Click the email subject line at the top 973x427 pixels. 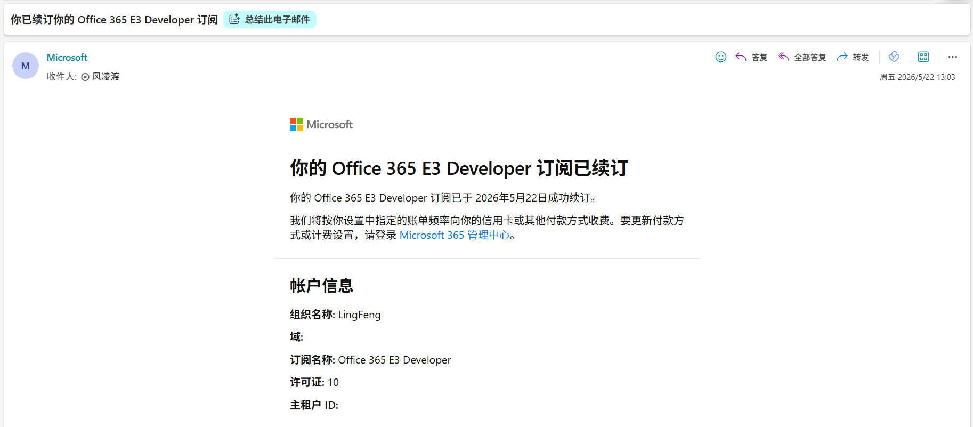[x=114, y=20]
